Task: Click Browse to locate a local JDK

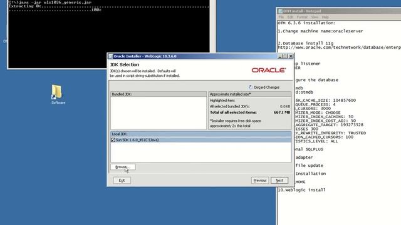Action: point(123,167)
